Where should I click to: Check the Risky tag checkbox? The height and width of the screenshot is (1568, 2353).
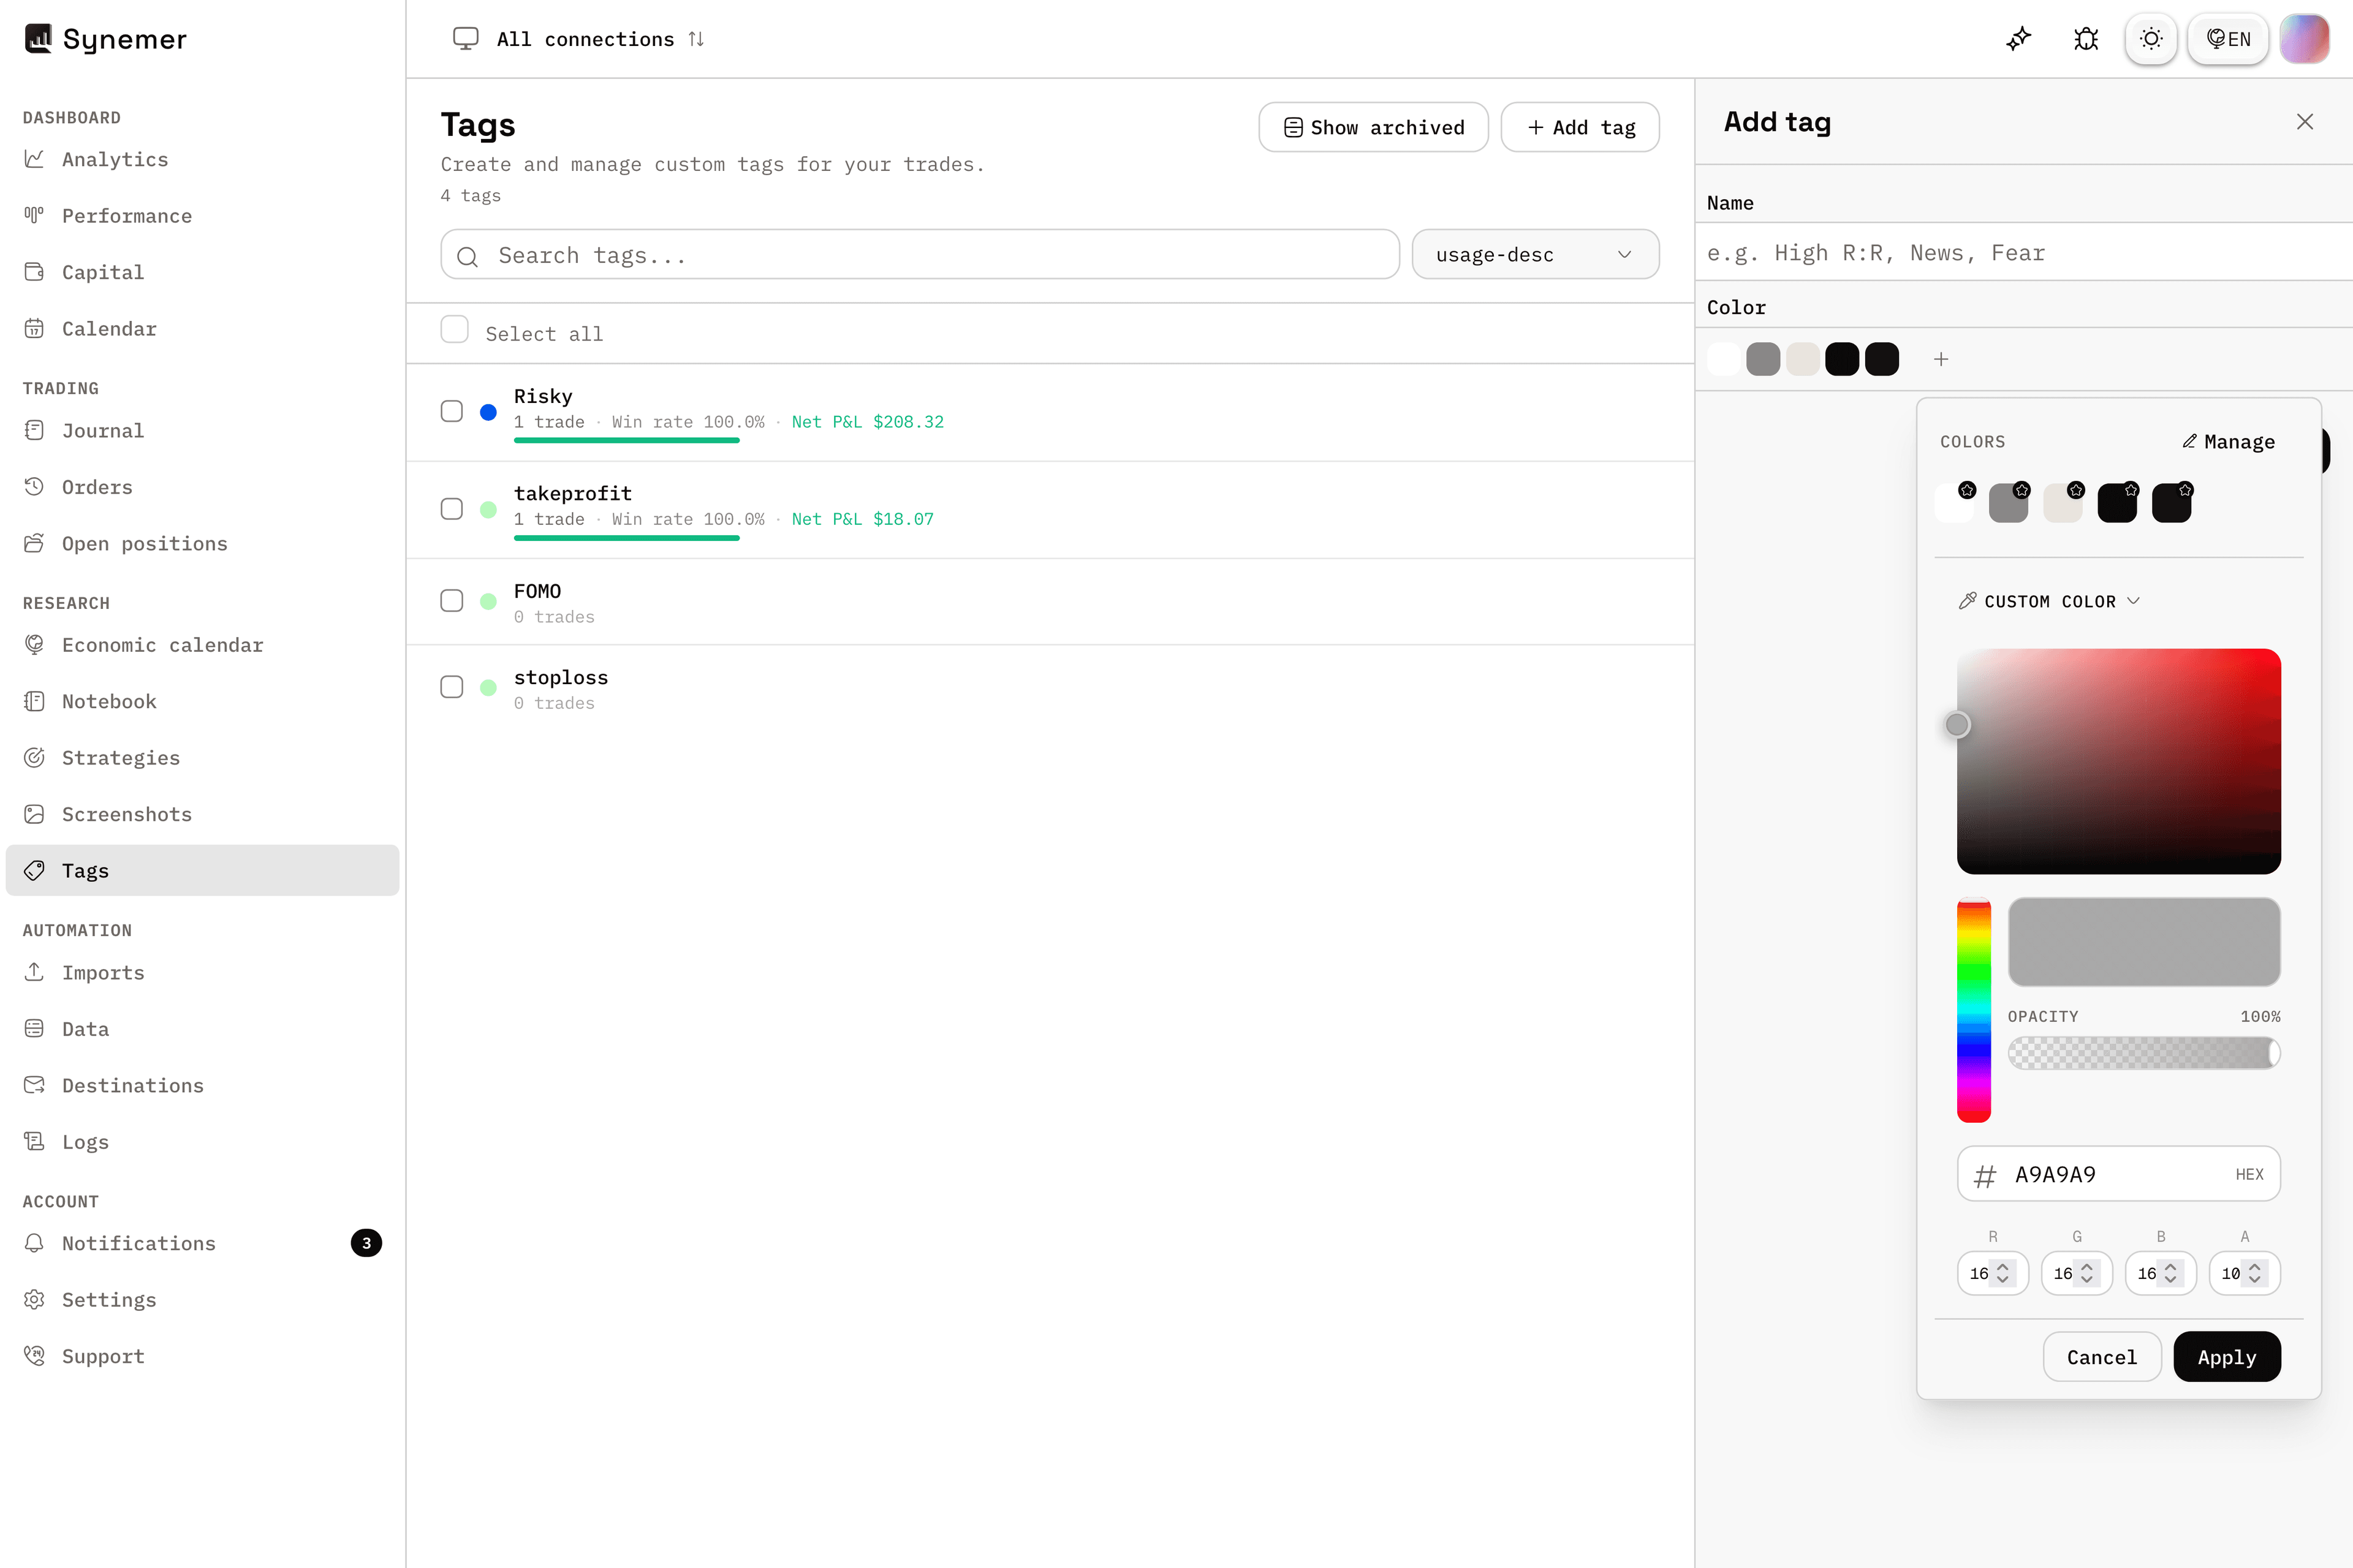452,411
